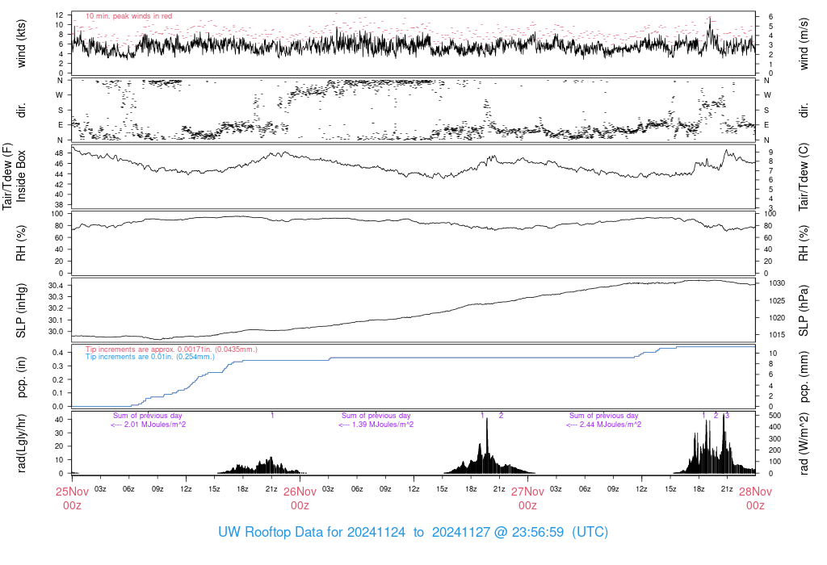
Task: Click the 'Inside Box' label
Action: tap(21, 176)
